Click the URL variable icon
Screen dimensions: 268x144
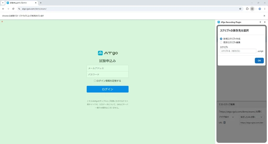(x=224, y=123)
